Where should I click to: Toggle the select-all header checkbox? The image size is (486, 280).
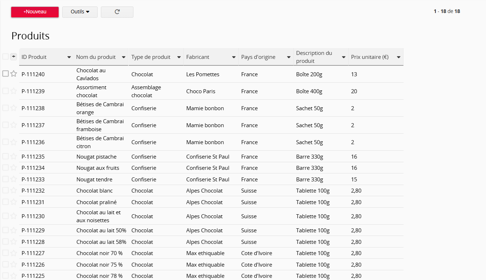coord(5,56)
